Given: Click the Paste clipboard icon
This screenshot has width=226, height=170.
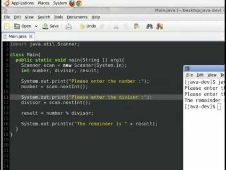Looking at the screenshot, I should (136, 26).
